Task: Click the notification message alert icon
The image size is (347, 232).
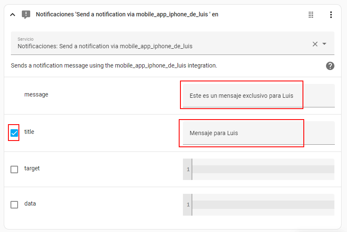Action: (x=26, y=15)
